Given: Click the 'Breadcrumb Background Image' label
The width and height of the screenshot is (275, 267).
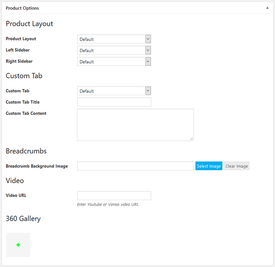Looking at the screenshot, I should click(36, 166).
